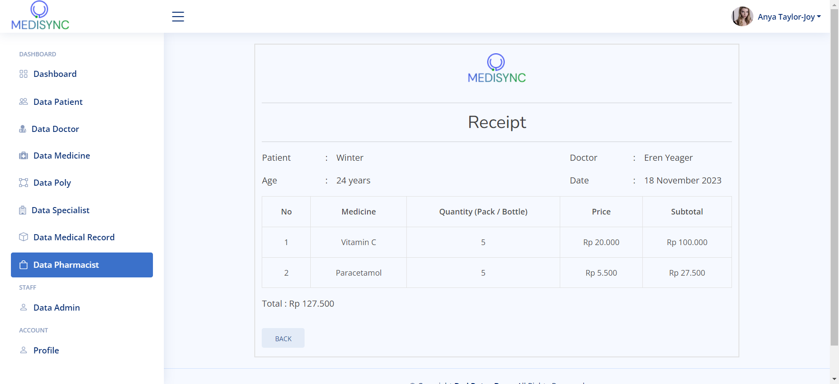Go to the Data Medical Record page

74,237
